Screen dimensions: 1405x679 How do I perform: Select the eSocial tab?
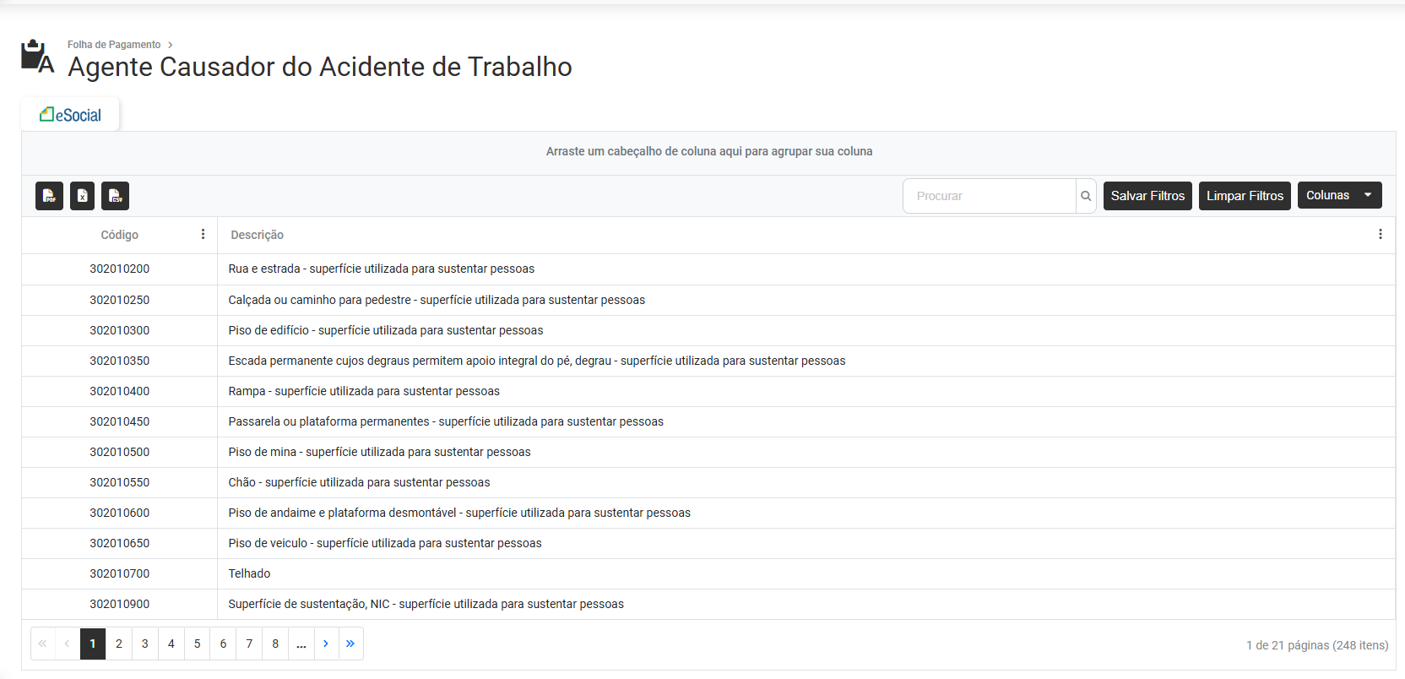[70, 115]
